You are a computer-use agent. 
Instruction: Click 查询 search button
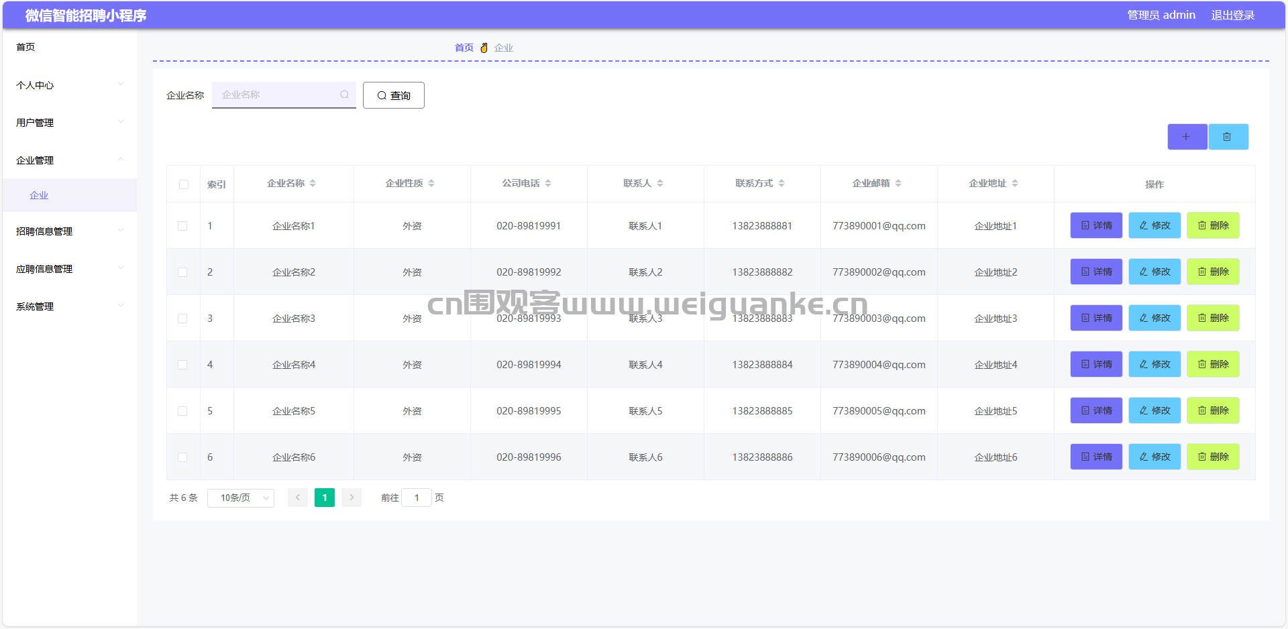pyautogui.click(x=394, y=95)
